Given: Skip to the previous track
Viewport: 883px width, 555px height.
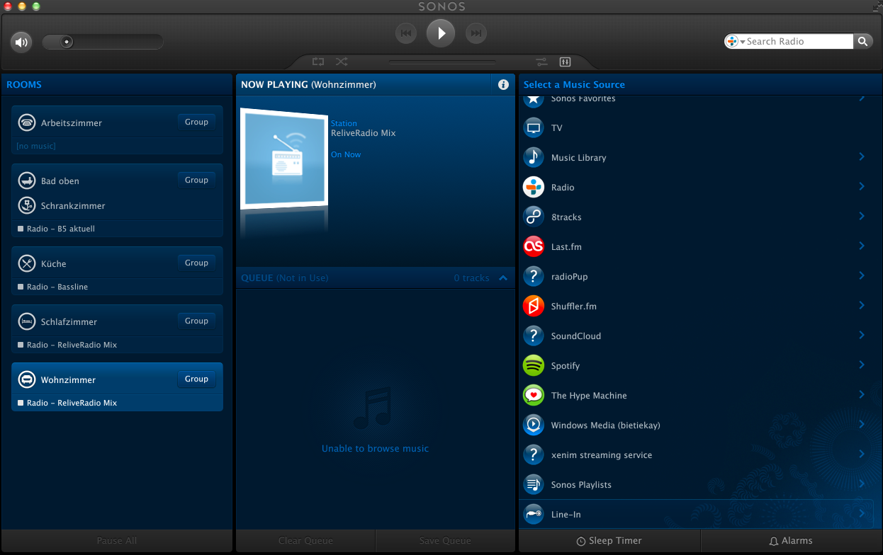Looking at the screenshot, I should click(x=406, y=33).
